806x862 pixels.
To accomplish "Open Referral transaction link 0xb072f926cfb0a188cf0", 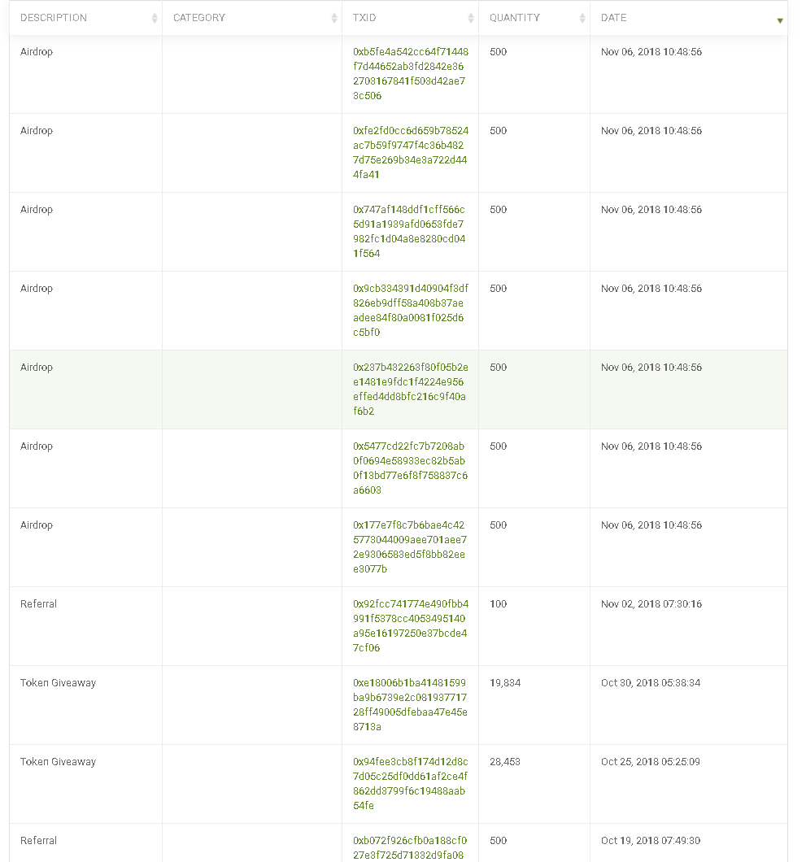I will coord(410,847).
